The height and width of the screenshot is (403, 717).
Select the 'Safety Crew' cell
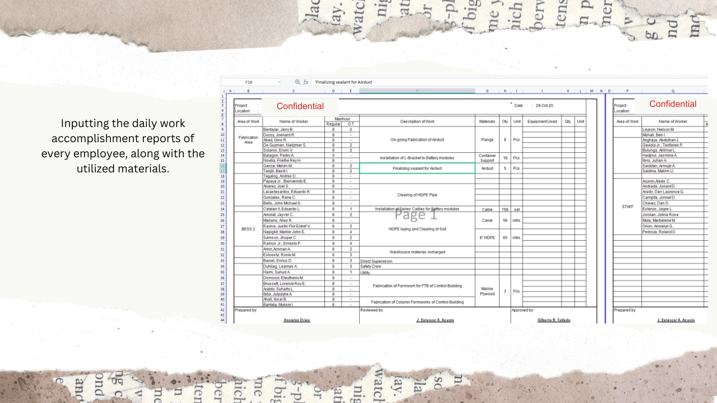pyautogui.click(x=417, y=267)
